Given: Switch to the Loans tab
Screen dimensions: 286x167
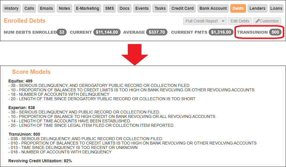Looking at the screenshot, I should 276,8.
